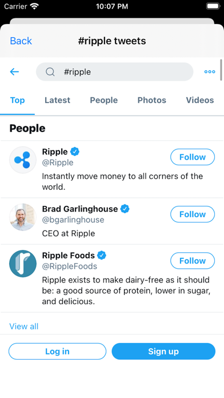Viewport: 224px width, 398px height.
Task: Open the Ripple Foods logo avatar
Action: [23, 264]
